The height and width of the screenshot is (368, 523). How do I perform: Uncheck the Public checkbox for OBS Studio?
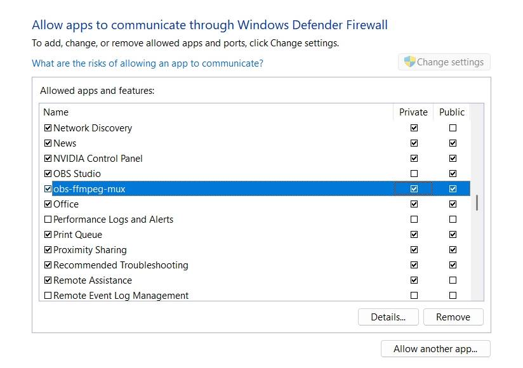coord(453,173)
